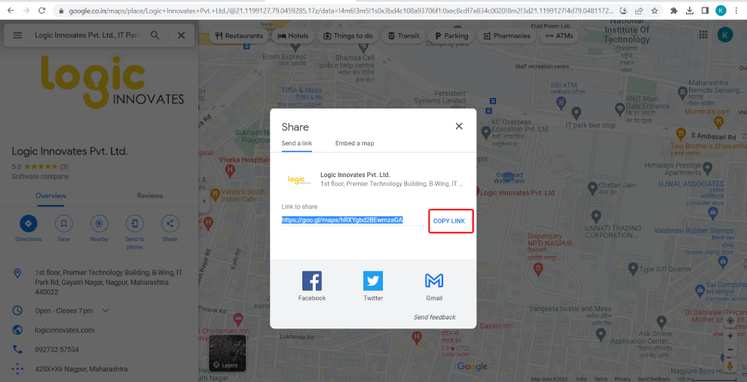Select the Transit filter chip
Image resolution: width=747 pixels, height=382 pixels.
(403, 35)
